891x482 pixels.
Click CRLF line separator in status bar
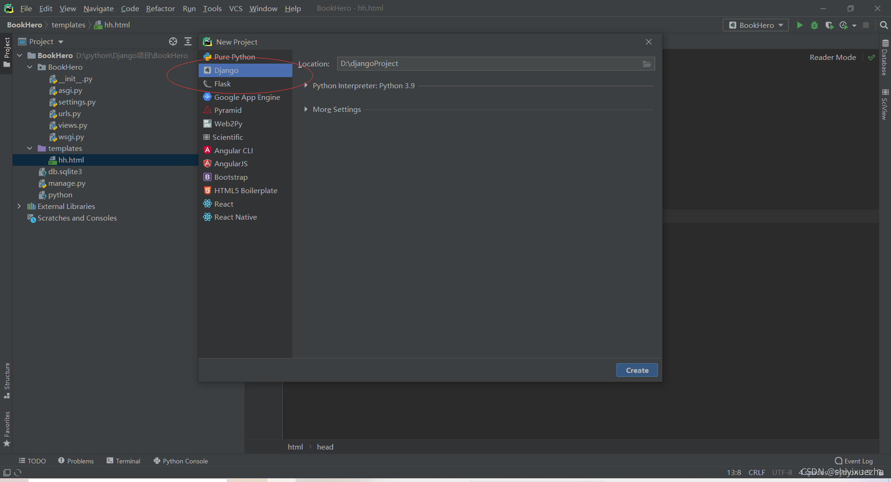[756, 472]
